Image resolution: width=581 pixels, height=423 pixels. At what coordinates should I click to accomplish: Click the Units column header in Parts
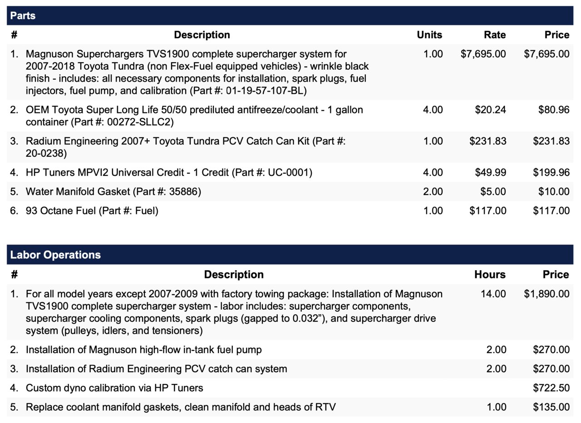(429, 35)
